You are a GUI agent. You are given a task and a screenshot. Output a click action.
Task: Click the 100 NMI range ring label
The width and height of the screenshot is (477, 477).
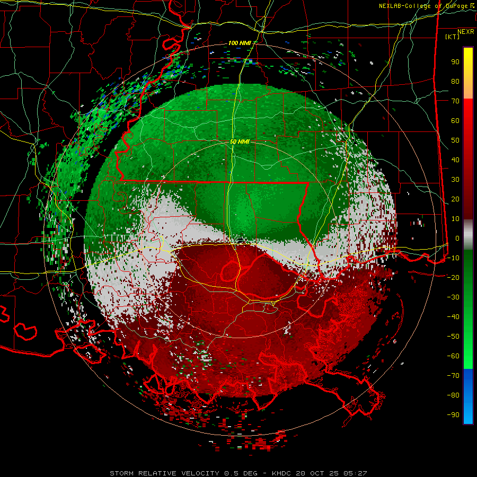240,43
